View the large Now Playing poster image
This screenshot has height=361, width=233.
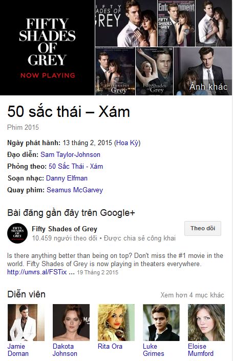(47, 47)
